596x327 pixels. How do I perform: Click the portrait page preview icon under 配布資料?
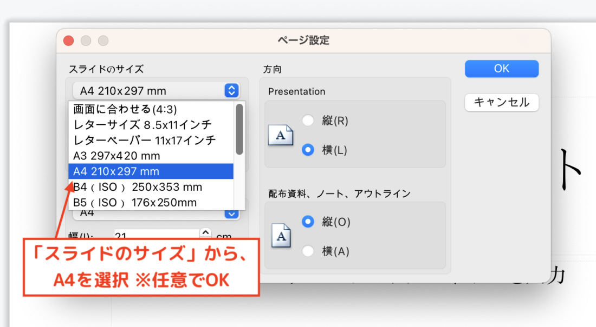(x=280, y=236)
